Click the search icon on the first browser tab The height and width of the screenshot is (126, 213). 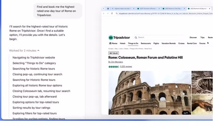coord(113,9)
